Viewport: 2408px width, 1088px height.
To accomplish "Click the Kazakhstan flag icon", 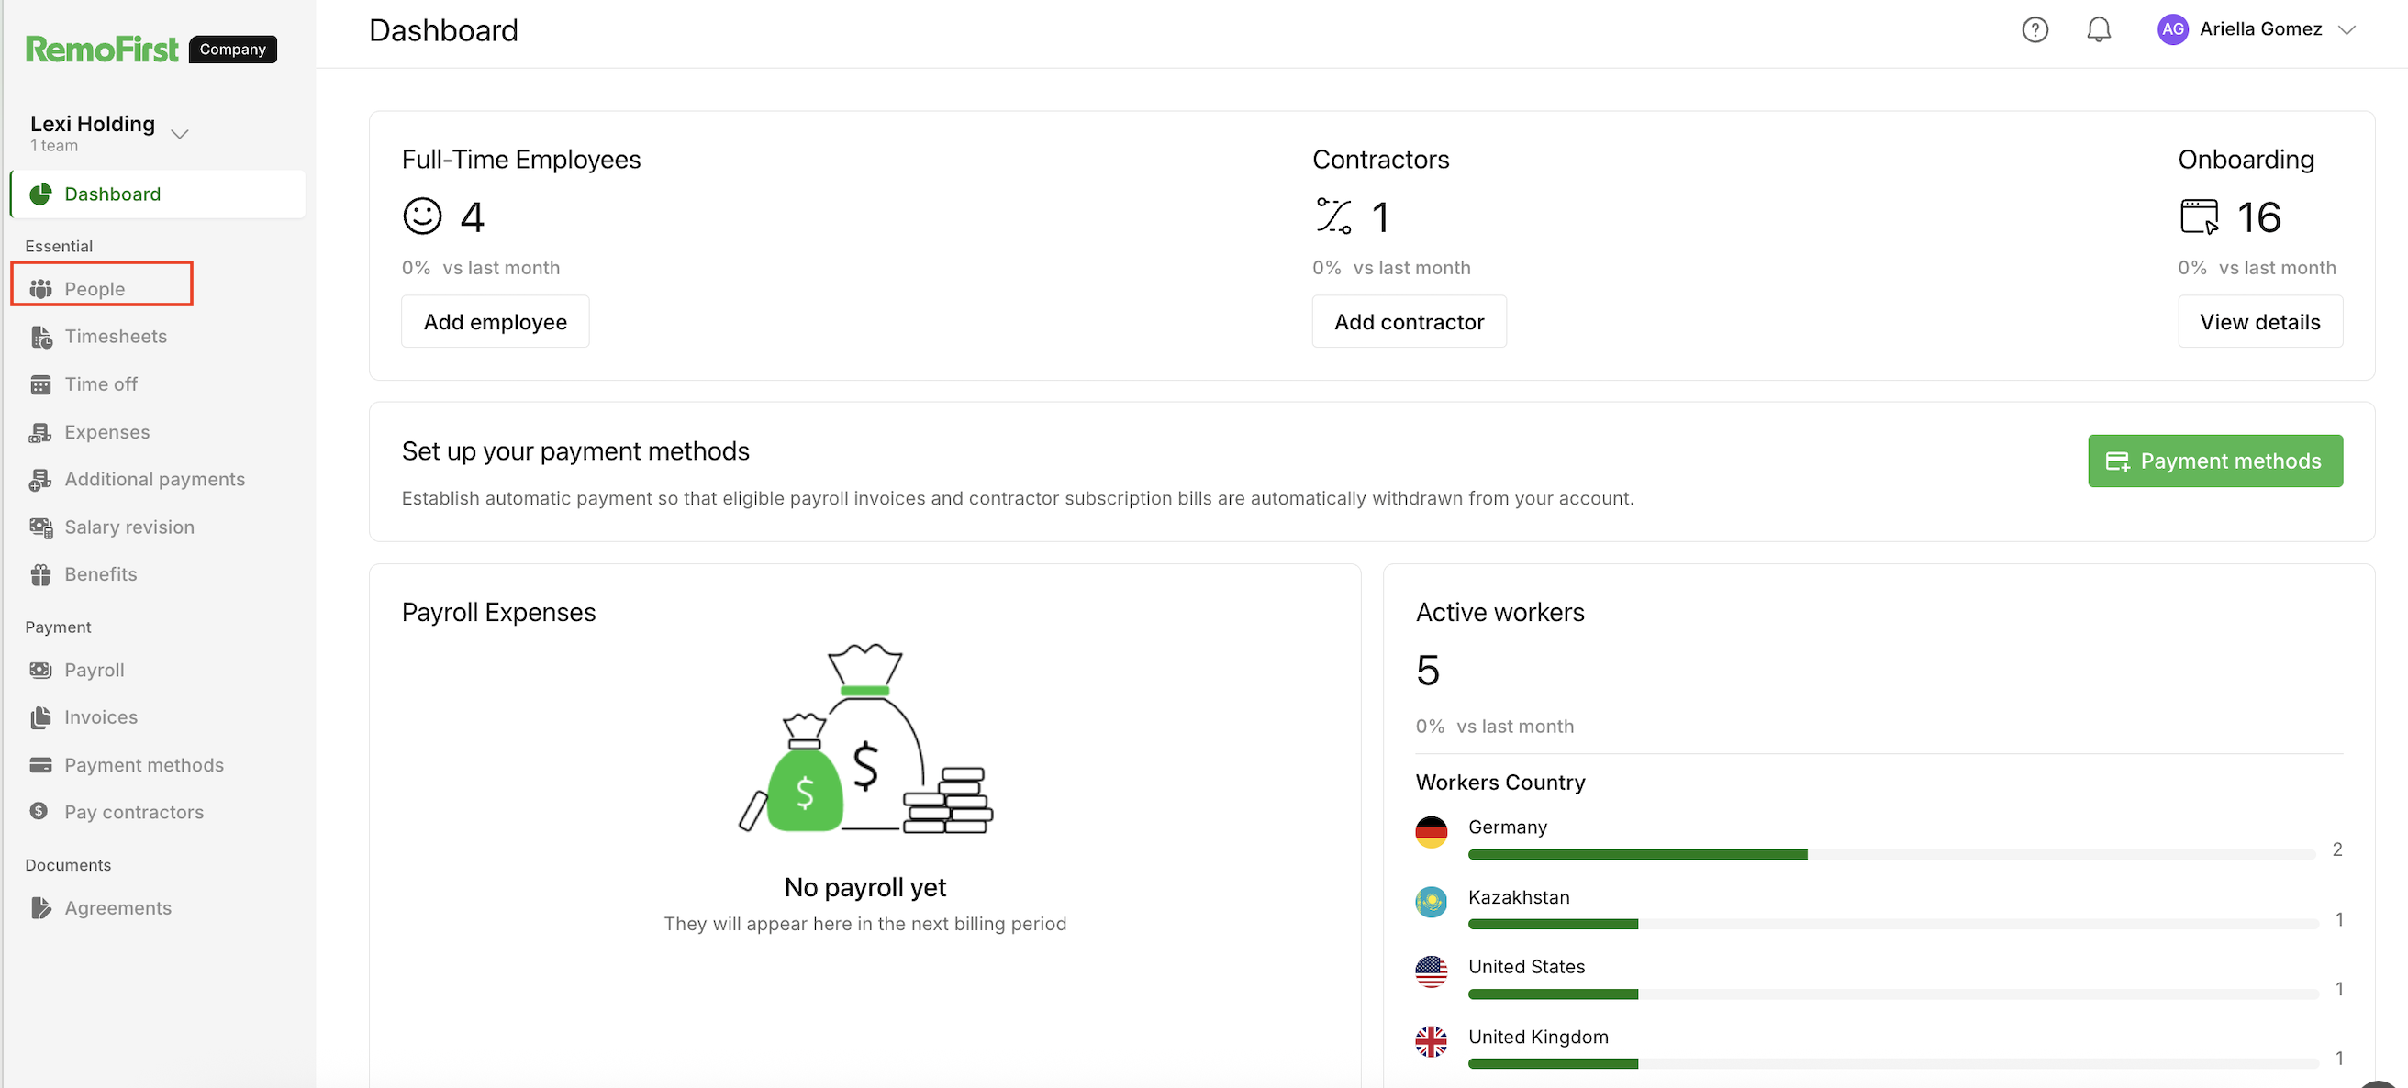I will tap(1431, 901).
